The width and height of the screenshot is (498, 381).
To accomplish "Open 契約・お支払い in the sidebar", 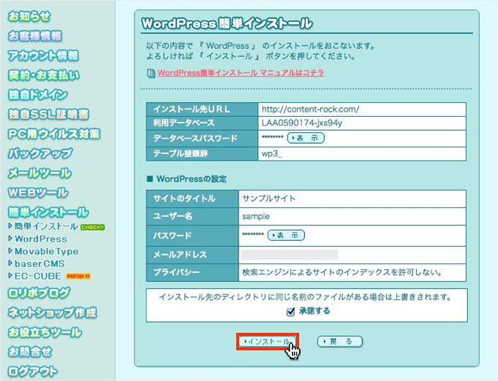I will pos(44,75).
